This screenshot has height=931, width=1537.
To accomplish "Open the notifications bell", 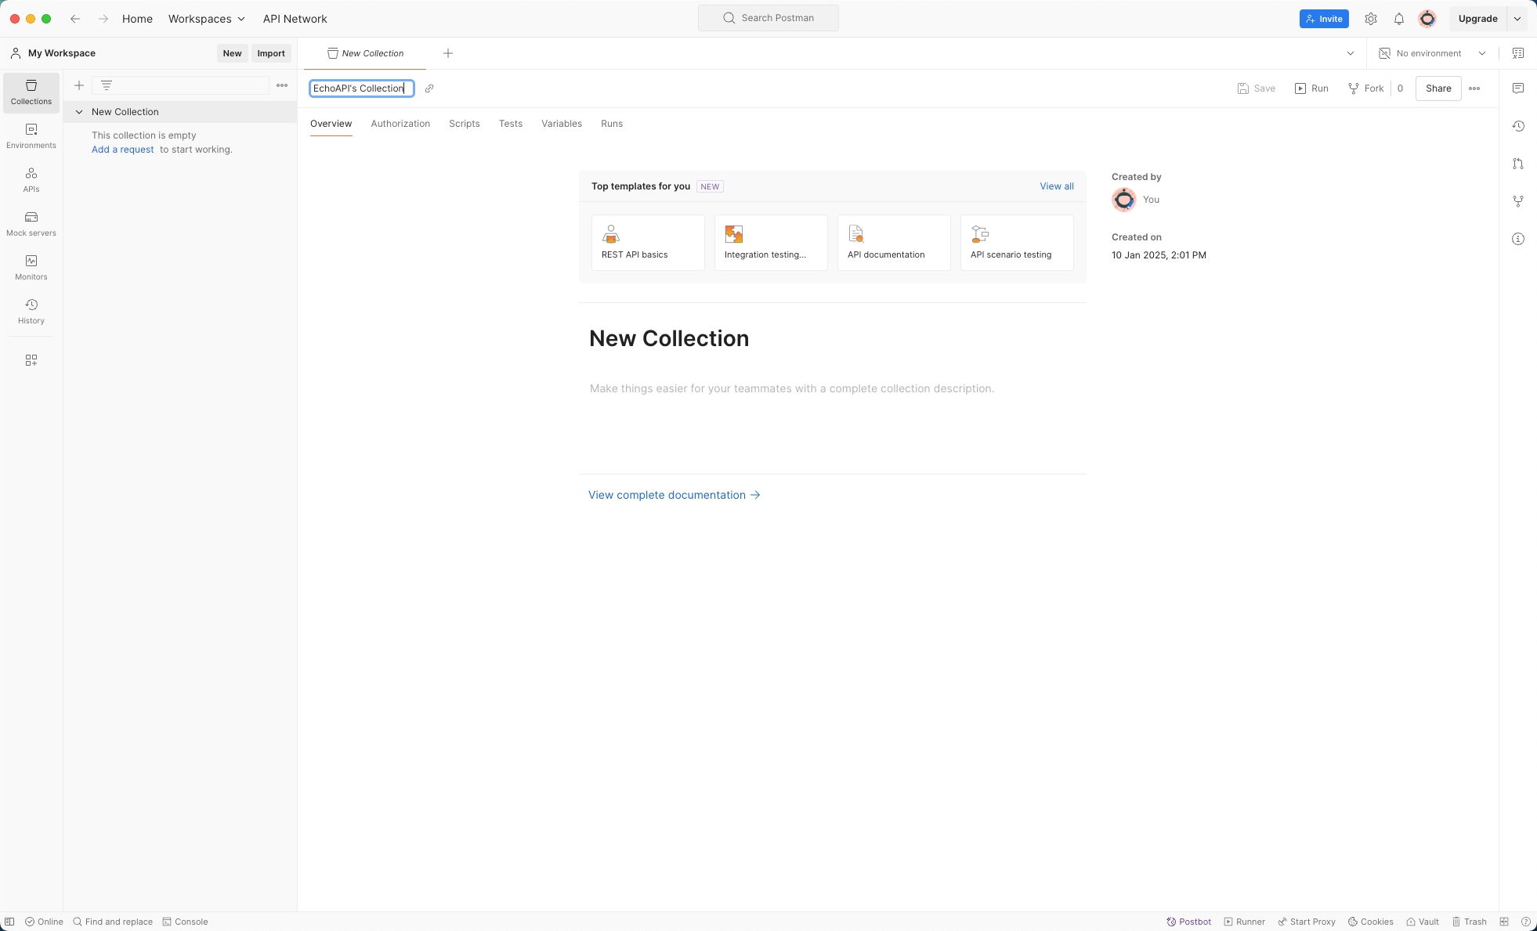I will [1399, 19].
